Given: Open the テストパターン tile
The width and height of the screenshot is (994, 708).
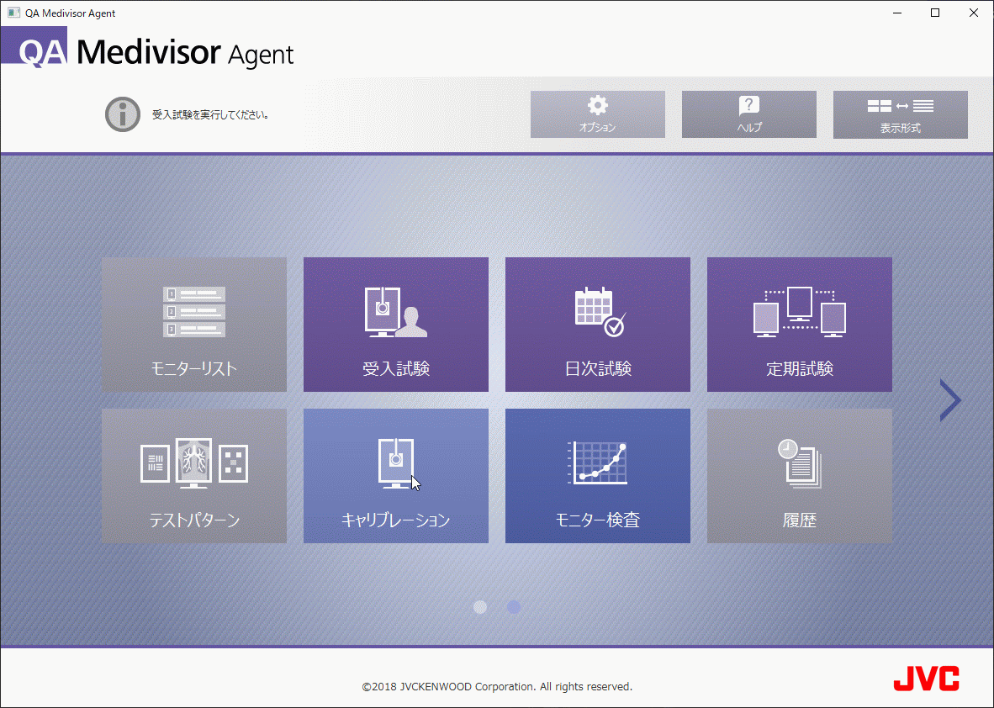Looking at the screenshot, I should [194, 476].
